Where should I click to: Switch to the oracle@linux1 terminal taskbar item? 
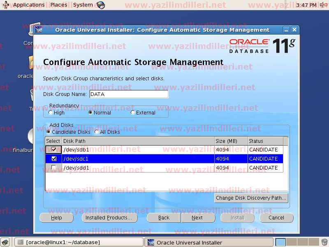[x=78, y=242]
